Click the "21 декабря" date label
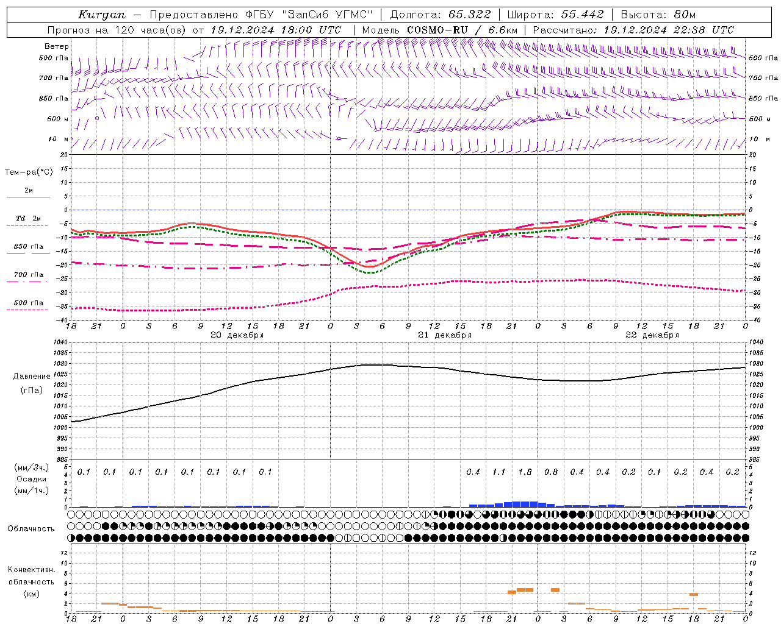 (445, 335)
